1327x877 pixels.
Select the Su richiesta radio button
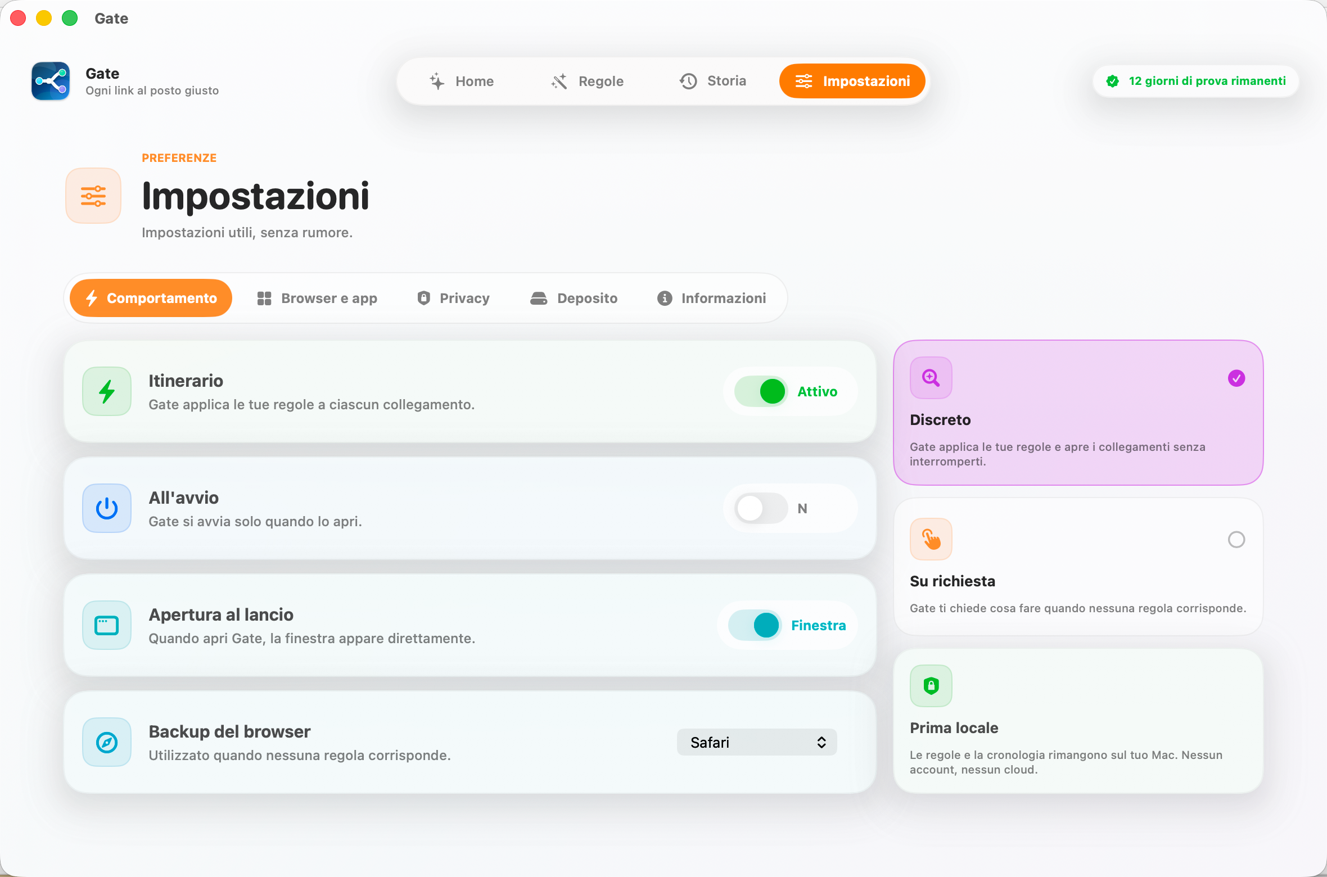[1236, 540]
